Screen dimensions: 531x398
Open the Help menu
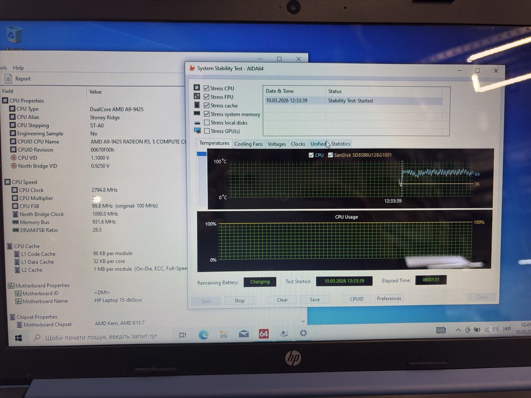point(18,68)
